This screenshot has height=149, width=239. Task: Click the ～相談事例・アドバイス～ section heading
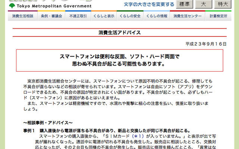(48, 123)
